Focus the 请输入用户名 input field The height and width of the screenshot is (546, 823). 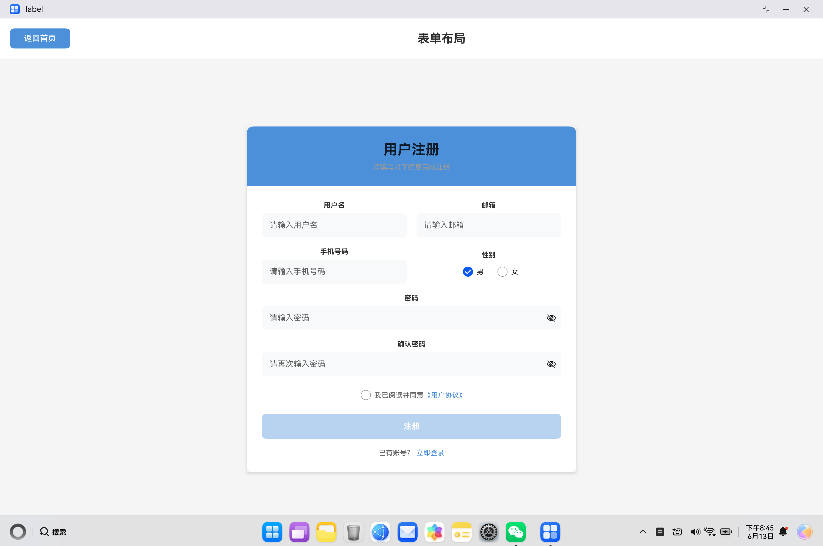pos(334,225)
